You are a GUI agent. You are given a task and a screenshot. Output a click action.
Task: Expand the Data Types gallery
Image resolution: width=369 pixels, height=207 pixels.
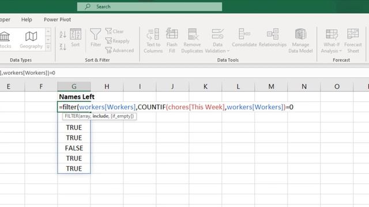(48, 47)
